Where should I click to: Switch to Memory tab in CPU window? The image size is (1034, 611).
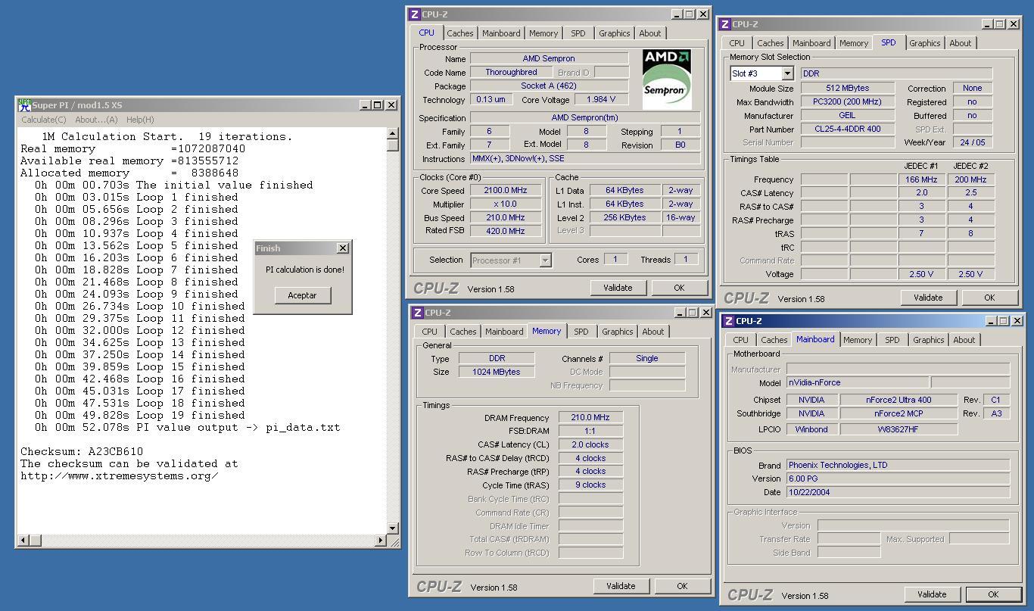(x=543, y=33)
